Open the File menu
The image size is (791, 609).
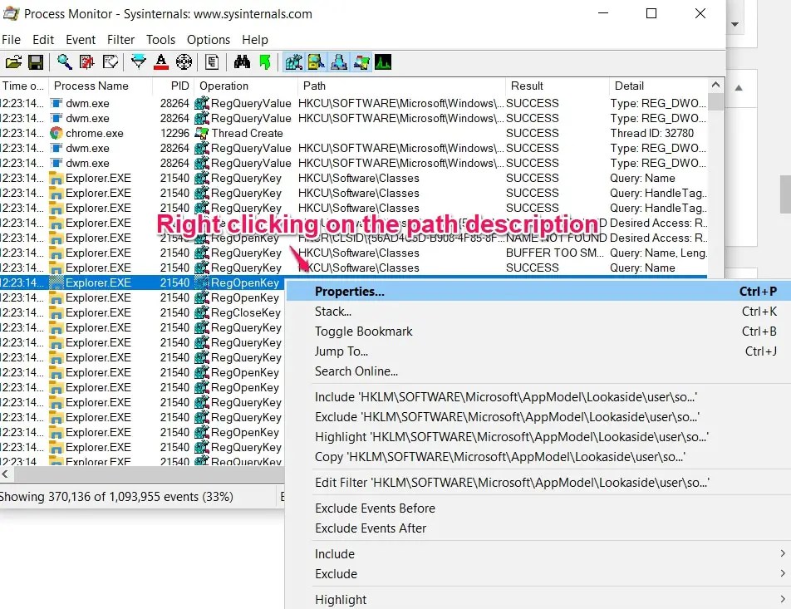tap(11, 39)
